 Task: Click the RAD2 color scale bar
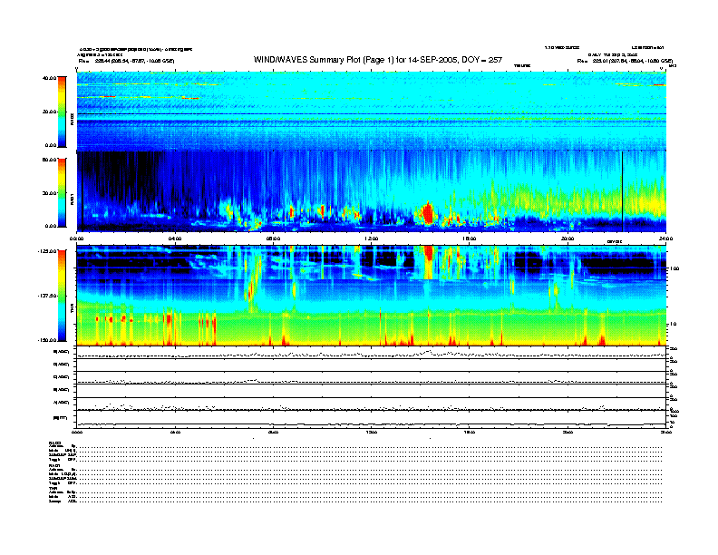(62, 112)
